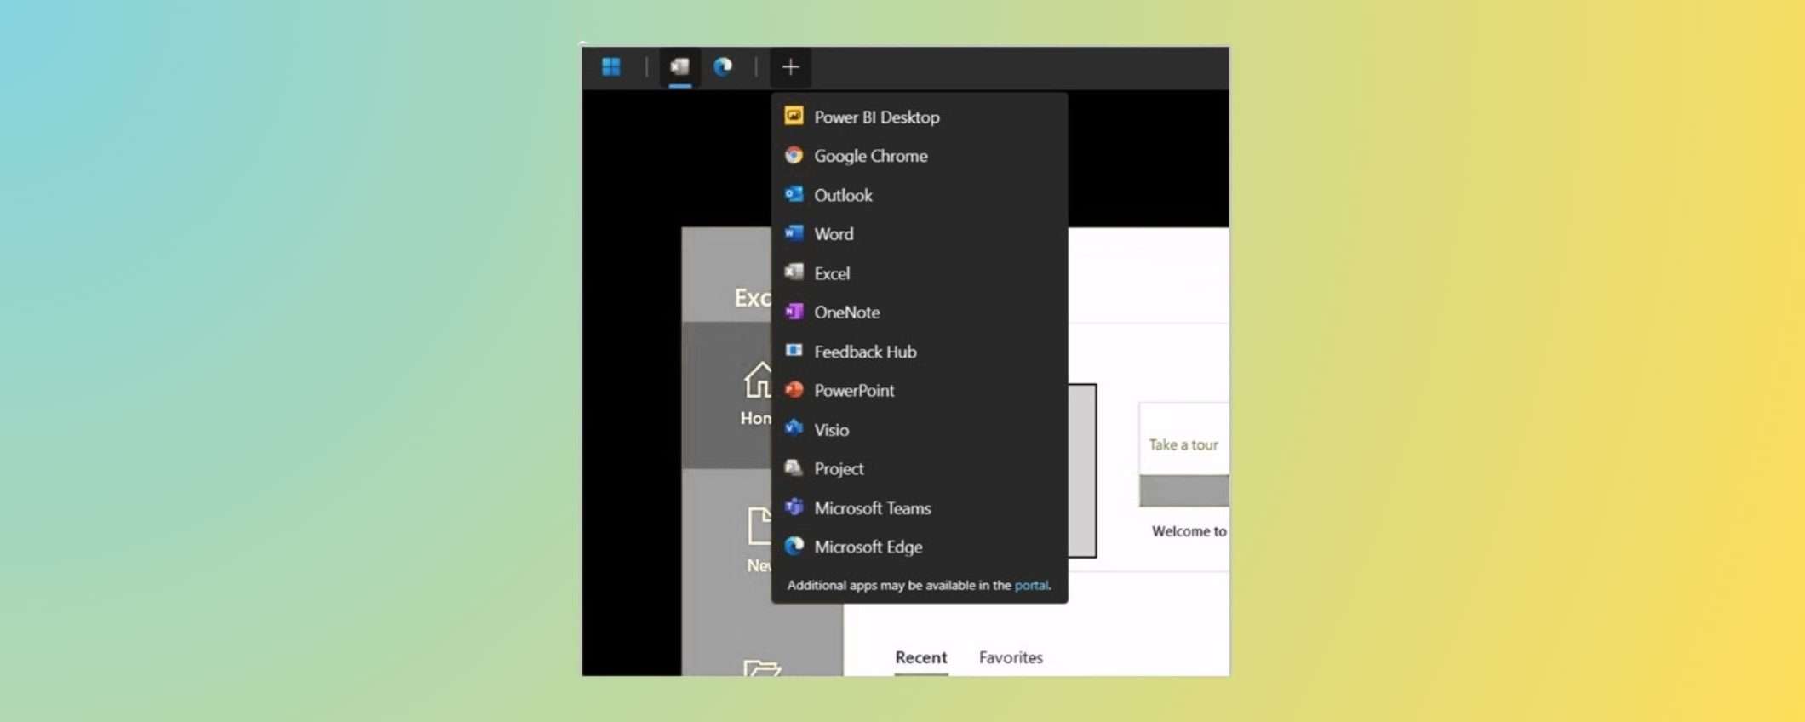The width and height of the screenshot is (1805, 722).
Task: Launch Power BI Desktop from the list
Action: tap(875, 117)
